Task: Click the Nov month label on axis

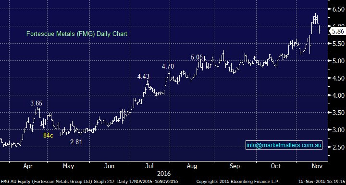Action: 317,166
